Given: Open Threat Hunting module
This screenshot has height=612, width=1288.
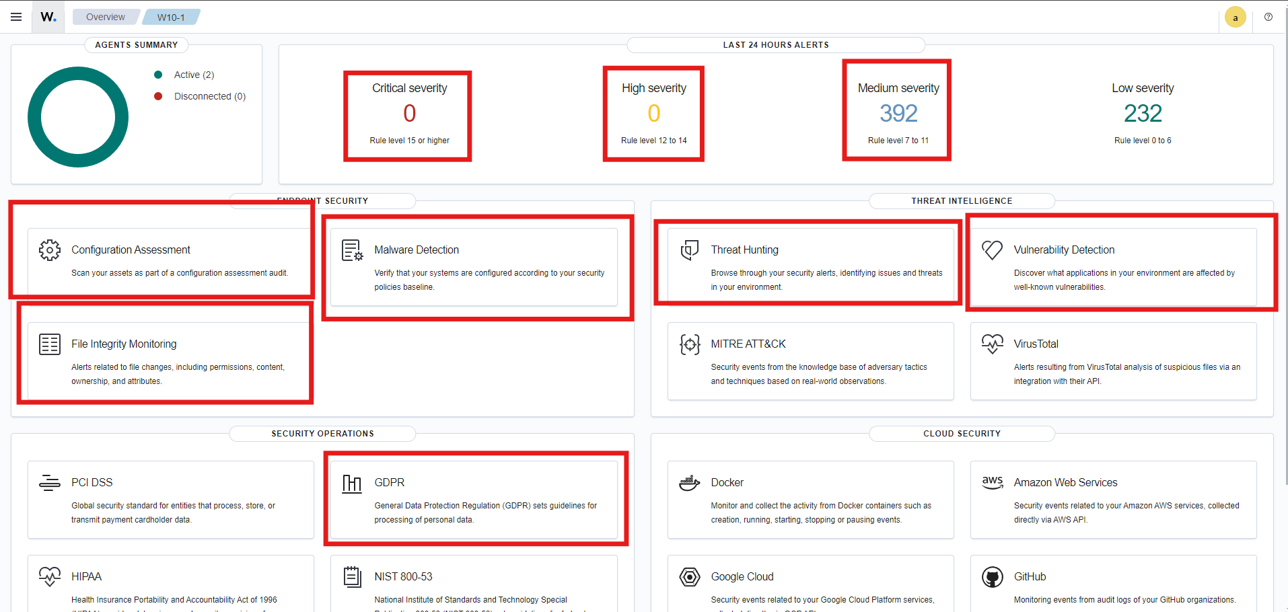Looking at the screenshot, I should pyautogui.click(x=744, y=250).
